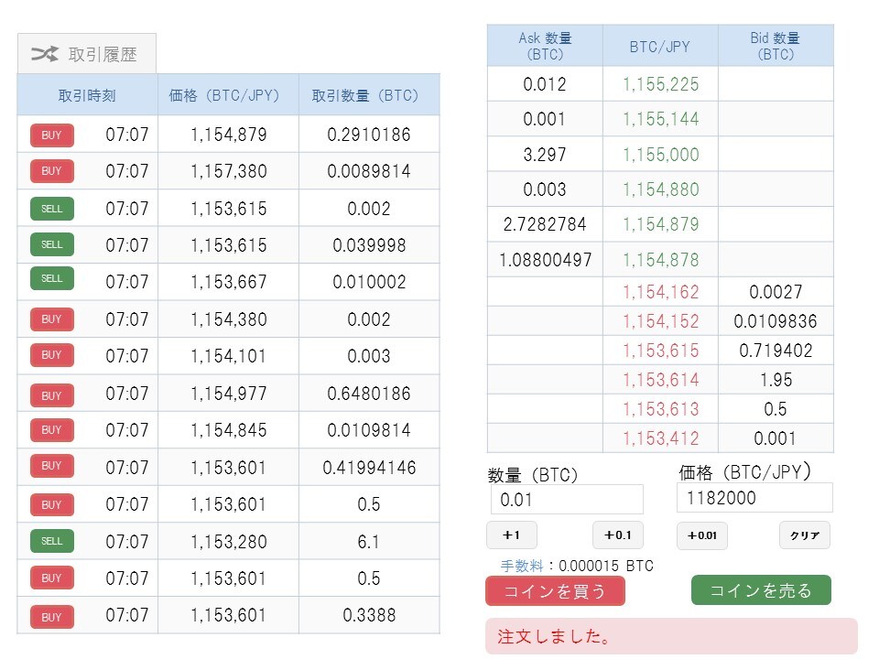Open the 取引履歴 tab
This screenshot has width=879, height=659.
(x=102, y=54)
